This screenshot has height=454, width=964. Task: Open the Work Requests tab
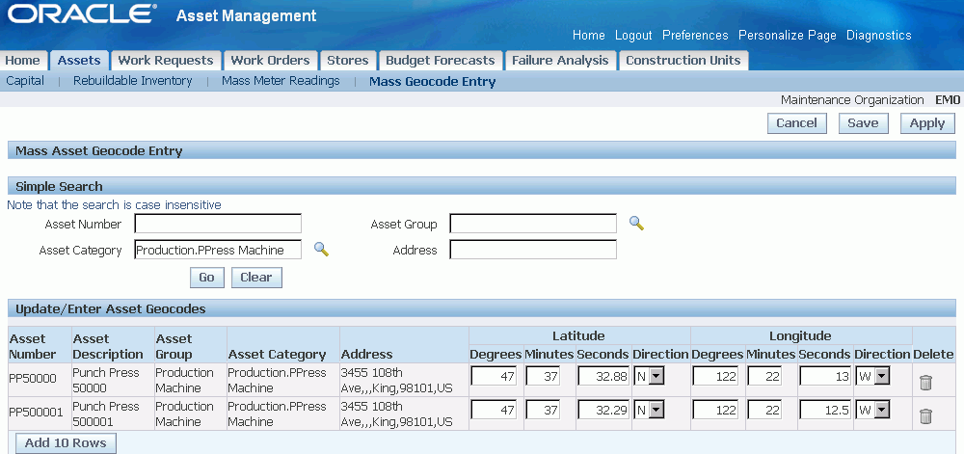tap(166, 60)
